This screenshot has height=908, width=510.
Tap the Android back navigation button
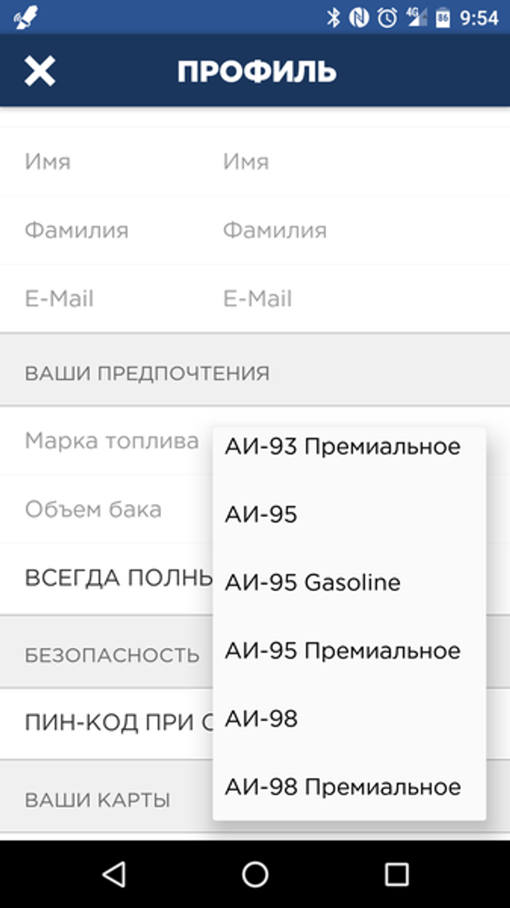tap(115, 874)
